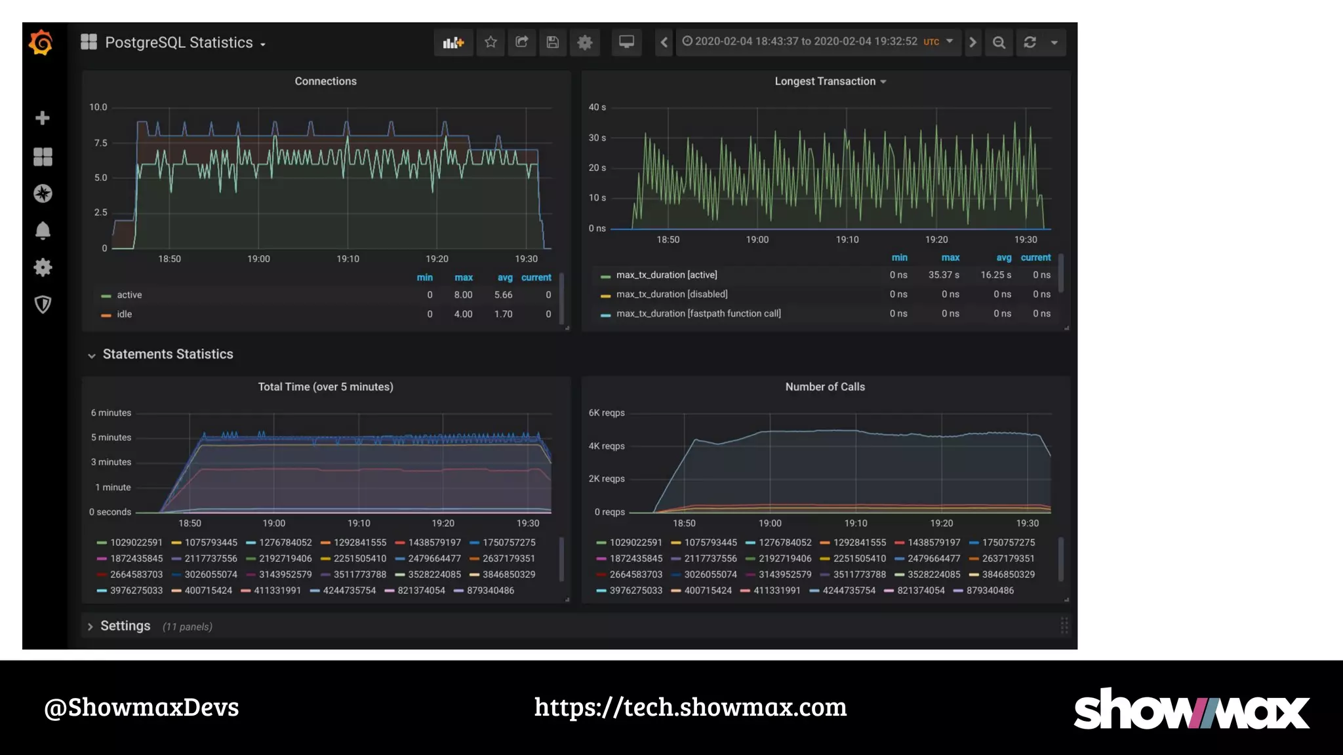Toggle max_tx_duration [active] series
1343x755 pixels.
(666, 275)
